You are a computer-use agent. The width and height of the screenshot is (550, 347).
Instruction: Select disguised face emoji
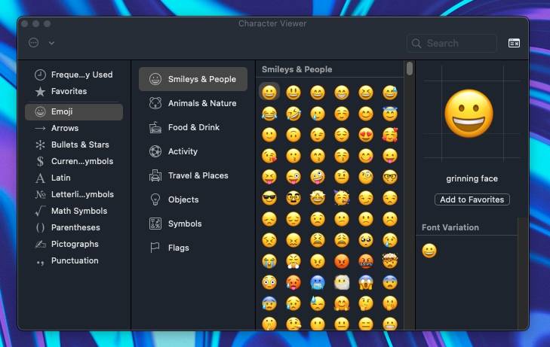pyautogui.click(x=293, y=198)
